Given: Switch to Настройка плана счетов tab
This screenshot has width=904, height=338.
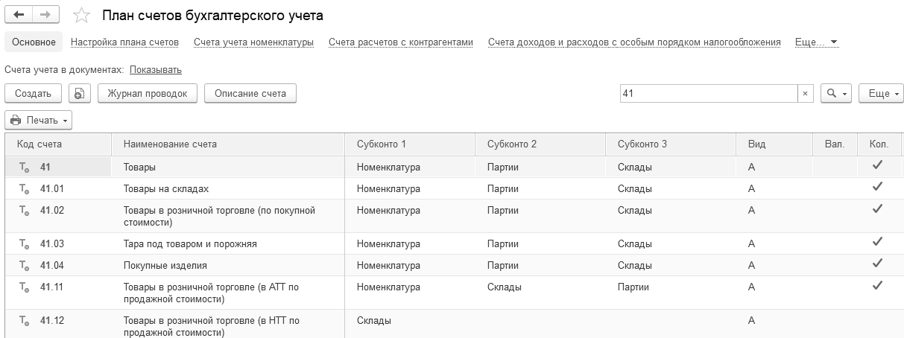Looking at the screenshot, I should tap(124, 42).
